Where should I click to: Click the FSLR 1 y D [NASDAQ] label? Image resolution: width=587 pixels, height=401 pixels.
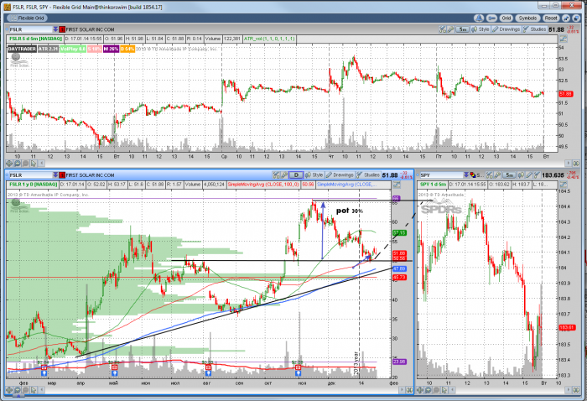34,185
